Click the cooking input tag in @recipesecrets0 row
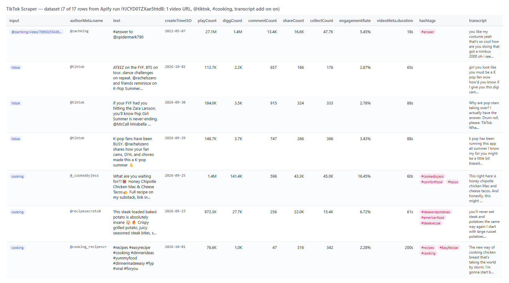 point(17,212)
